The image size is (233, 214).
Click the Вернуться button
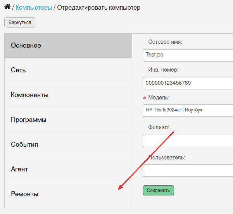point(20,22)
